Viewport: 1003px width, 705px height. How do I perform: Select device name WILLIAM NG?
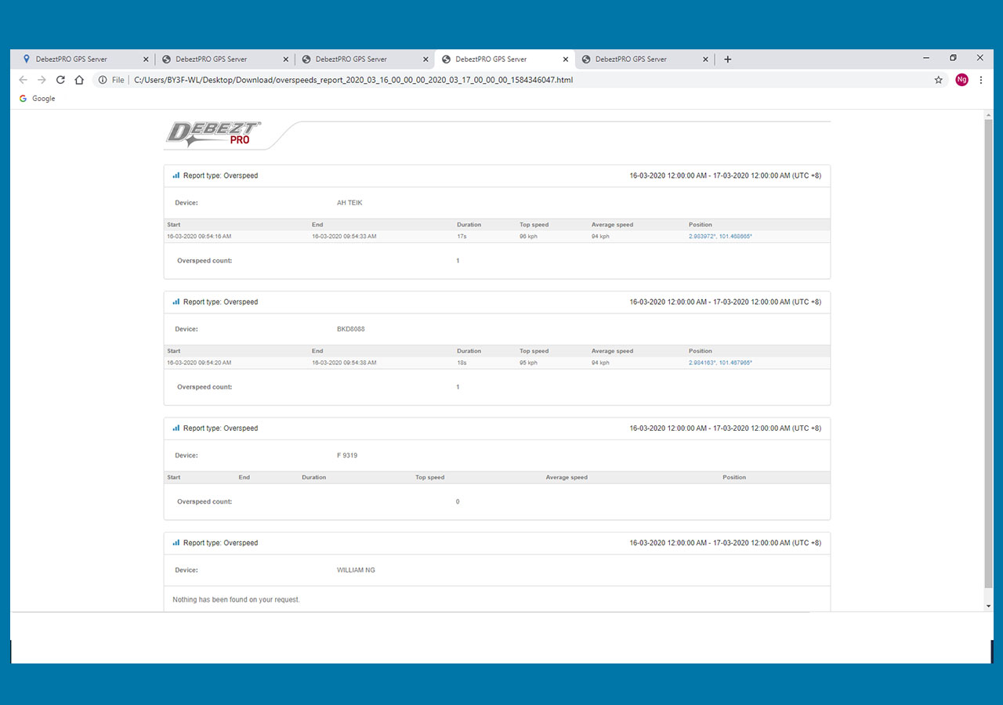[x=356, y=570]
